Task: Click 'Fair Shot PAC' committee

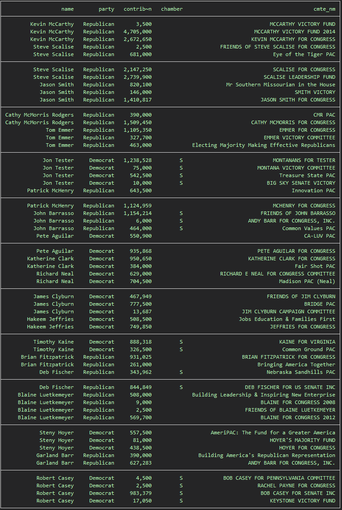Action: point(315,266)
